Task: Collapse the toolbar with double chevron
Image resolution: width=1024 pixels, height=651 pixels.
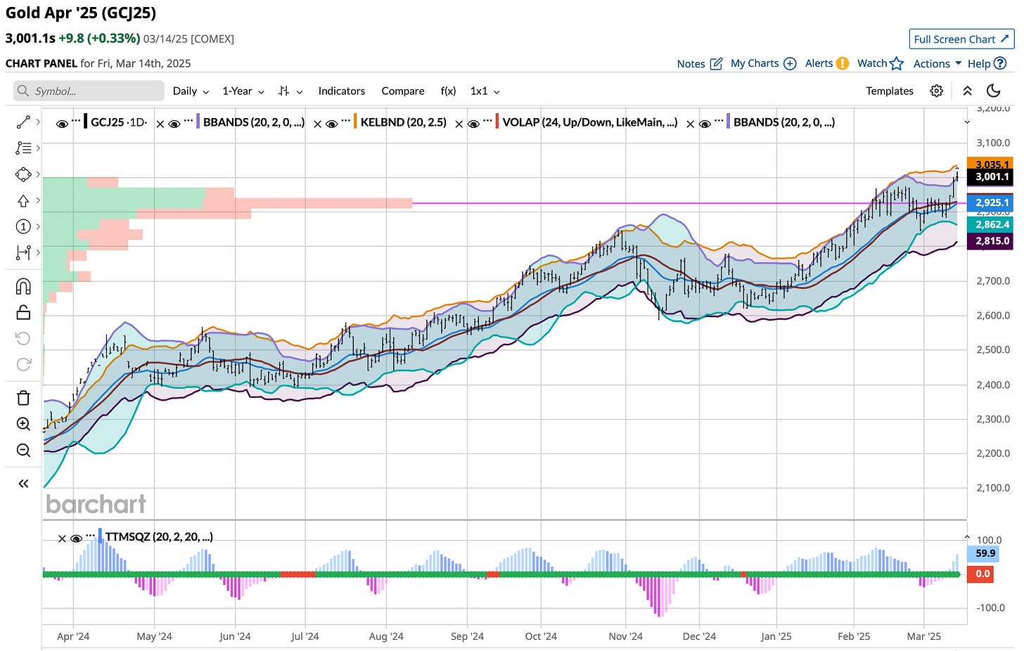Action: pos(968,91)
